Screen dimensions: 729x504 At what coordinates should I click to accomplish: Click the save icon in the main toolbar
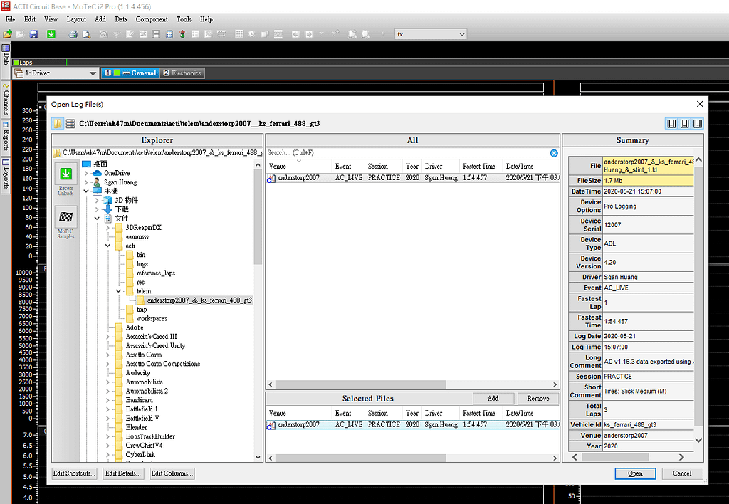(33, 34)
